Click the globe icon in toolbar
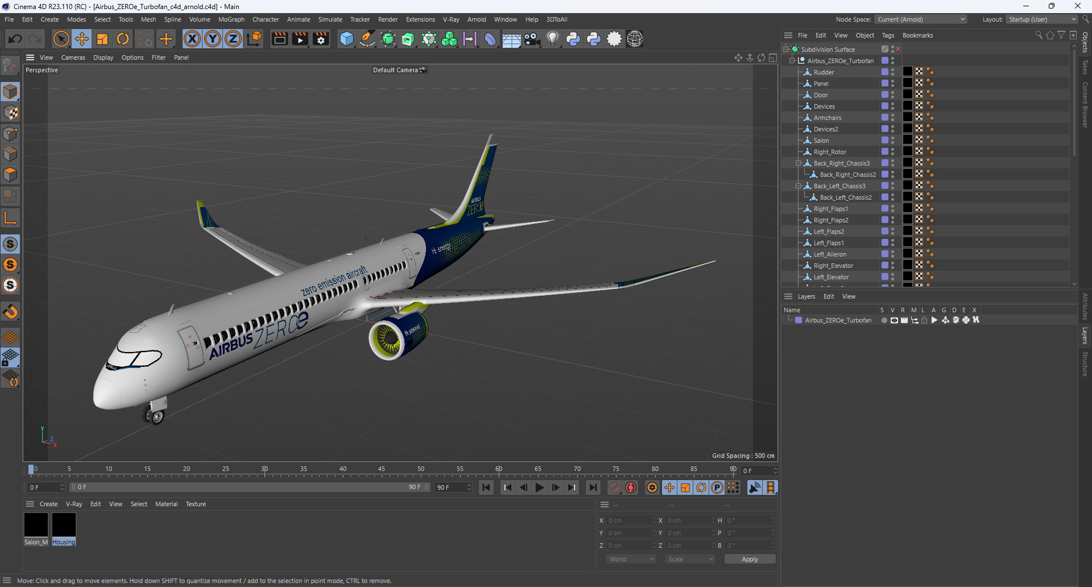This screenshot has width=1092, height=587. [635, 39]
